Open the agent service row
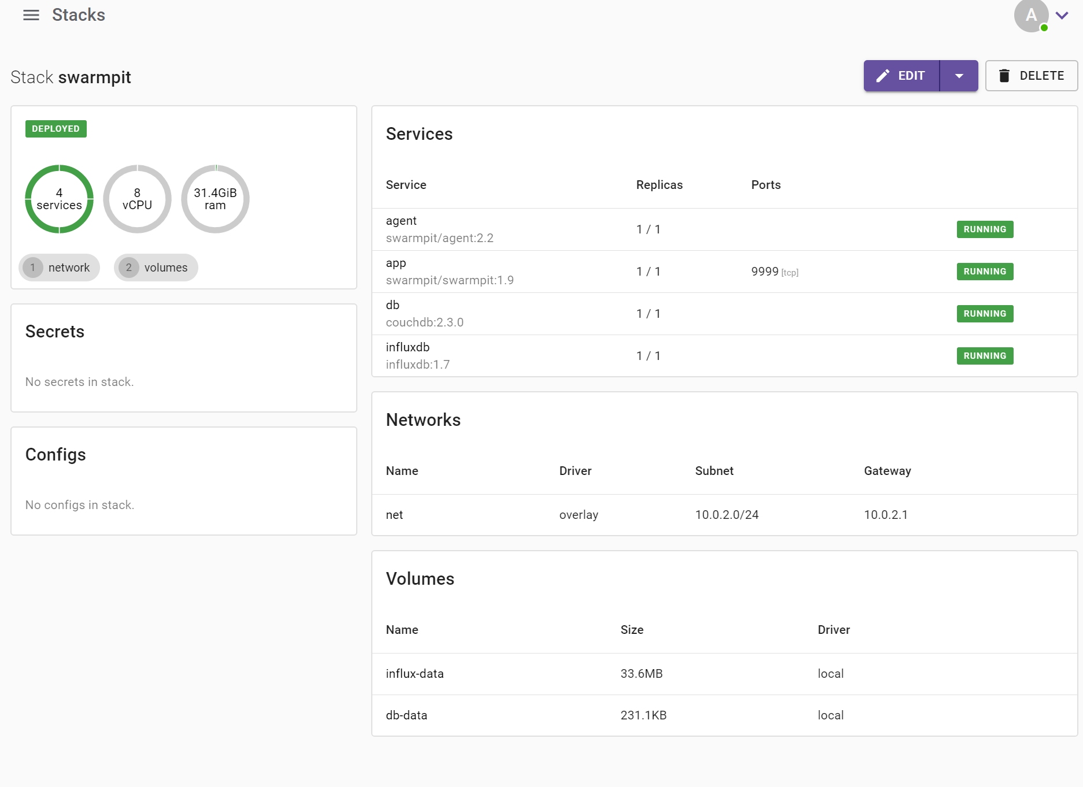Image resolution: width=1083 pixels, height=787 pixels. [x=725, y=229]
